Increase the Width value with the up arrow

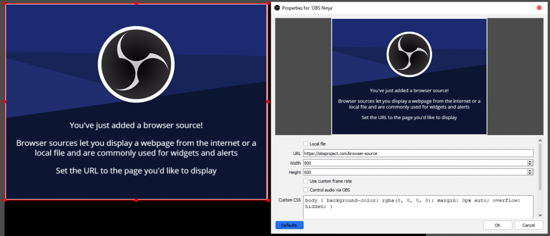(x=530, y=161)
